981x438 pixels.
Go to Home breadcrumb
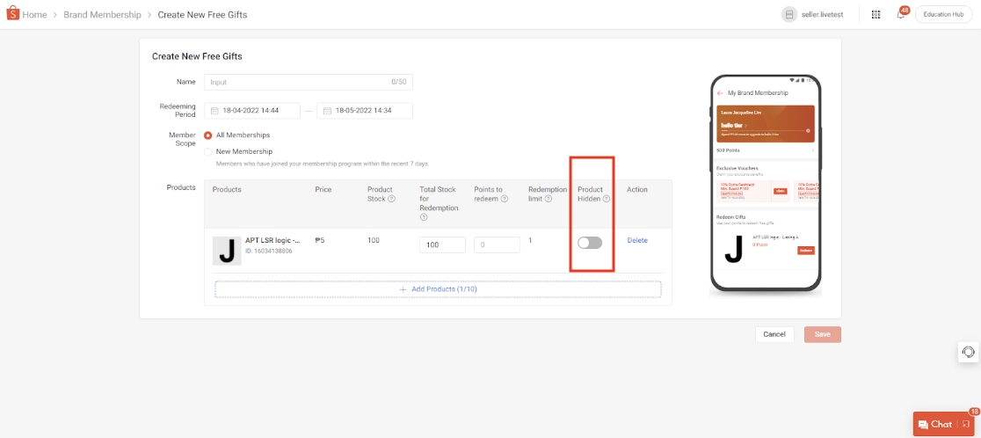(34, 14)
